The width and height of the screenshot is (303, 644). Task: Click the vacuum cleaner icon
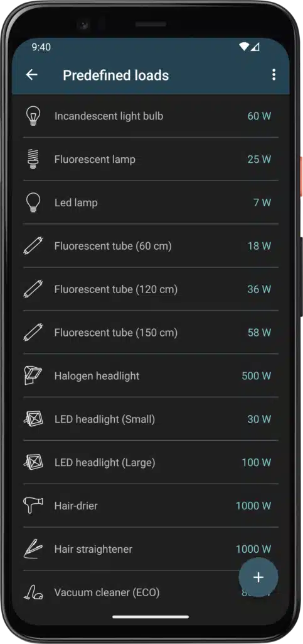(33, 592)
